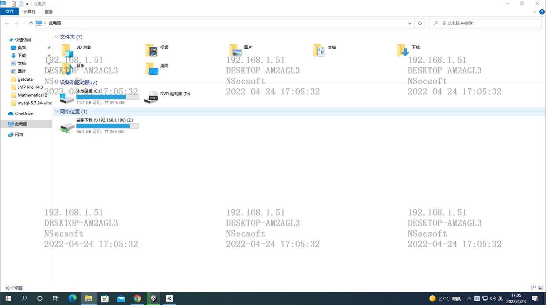Go to 网络 in the sidebar
Screen dimensions: 546x305
click(x=19, y=135)
